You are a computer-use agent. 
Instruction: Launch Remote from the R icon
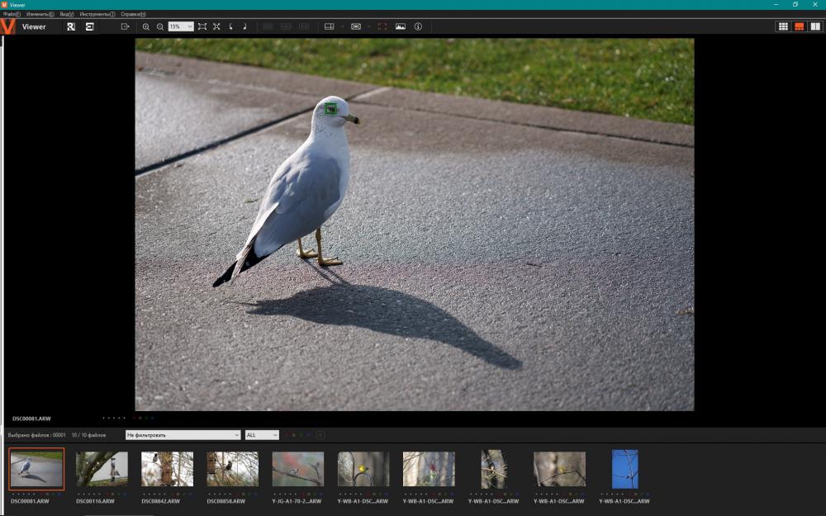(x=71, y=26)
